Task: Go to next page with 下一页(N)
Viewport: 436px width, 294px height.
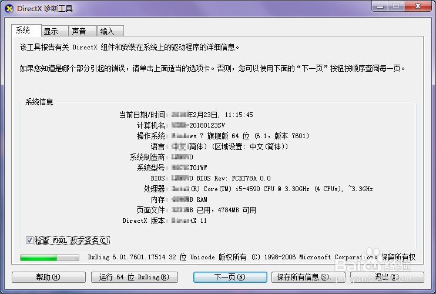Action: [x=230, y=277]
